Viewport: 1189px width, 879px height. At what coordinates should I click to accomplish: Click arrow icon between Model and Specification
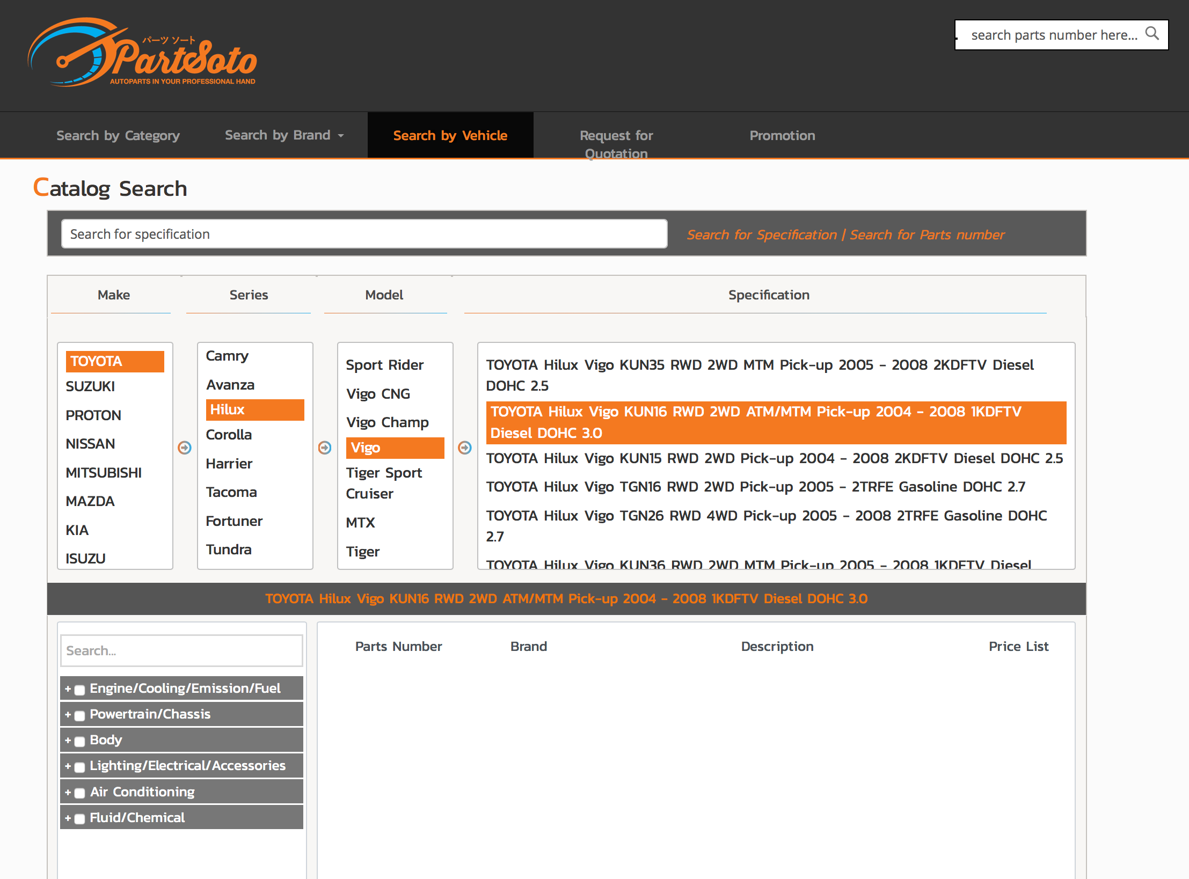point(465,448)
